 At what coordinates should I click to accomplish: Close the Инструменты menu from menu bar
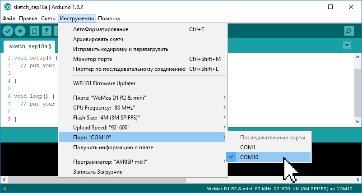[x=77, y=18]
